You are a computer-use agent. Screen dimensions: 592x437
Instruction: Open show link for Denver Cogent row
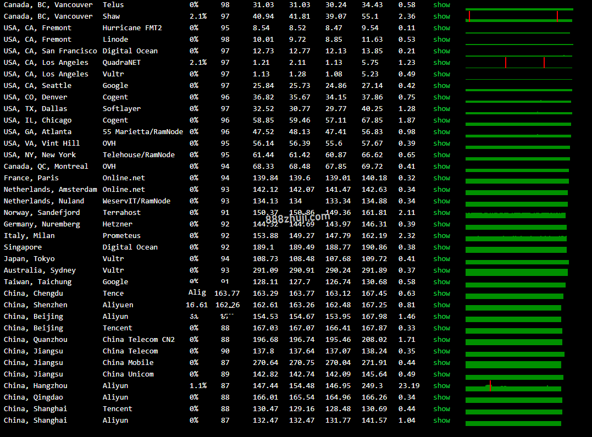point(441,97)
